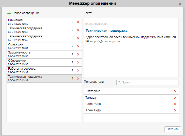Screen dimensions: 185x136
Task: Delete the selected 13:38 Техническая поддержка notification
Action: tap(78, 78)
